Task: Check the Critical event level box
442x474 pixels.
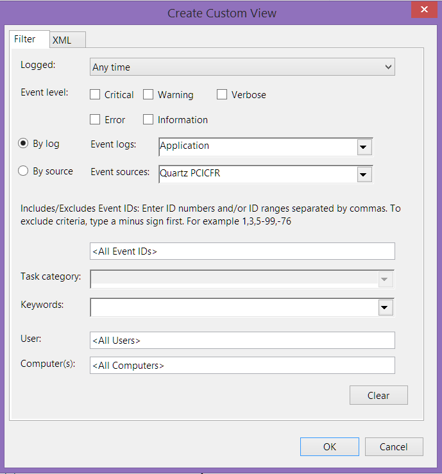Action: click(95, 95)
